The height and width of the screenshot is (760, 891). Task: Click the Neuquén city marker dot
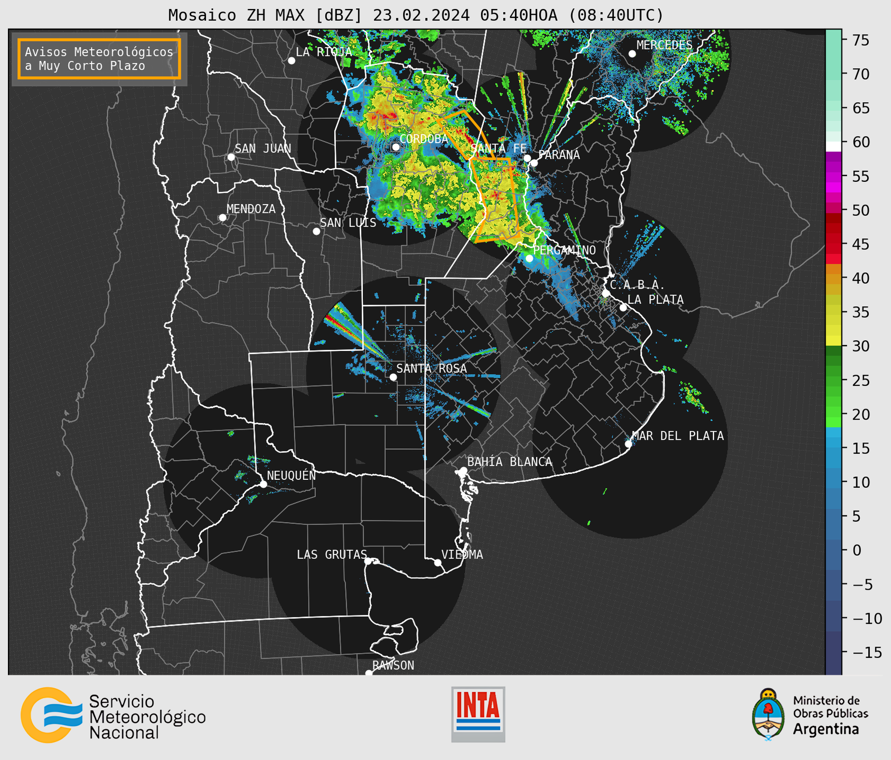point(263,484)
